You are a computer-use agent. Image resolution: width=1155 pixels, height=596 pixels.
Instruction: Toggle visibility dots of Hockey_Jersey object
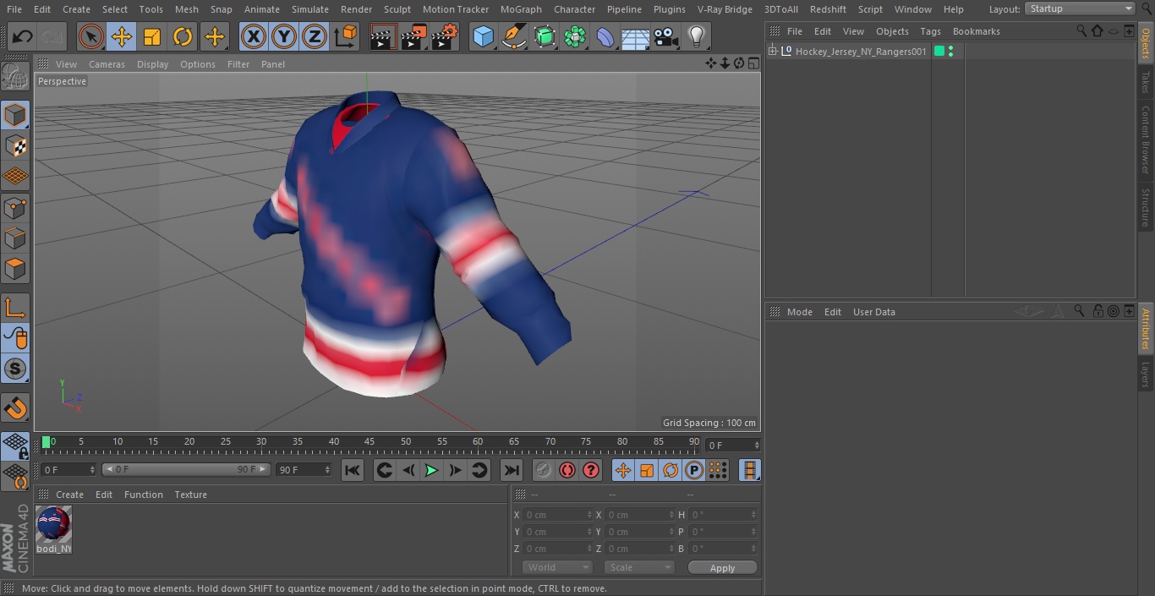click(951, 52)
